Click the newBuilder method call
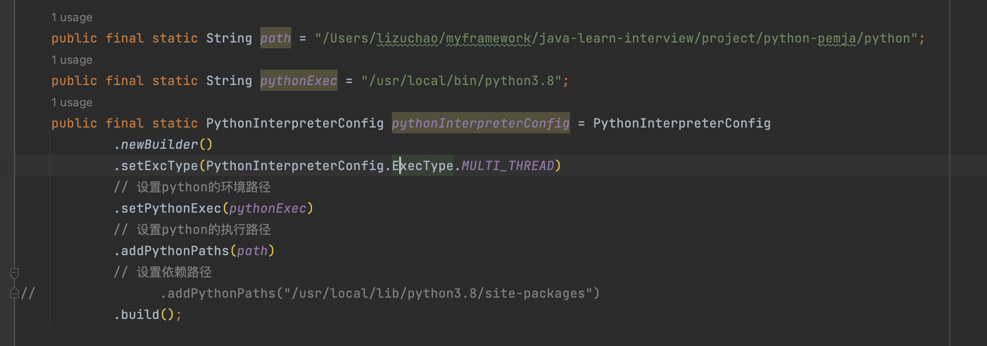Image resolution: width=987 pixels, height=346 pixels. point(159,144)
